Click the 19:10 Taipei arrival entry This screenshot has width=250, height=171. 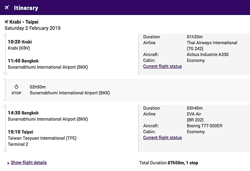click(x=20, y=132)
